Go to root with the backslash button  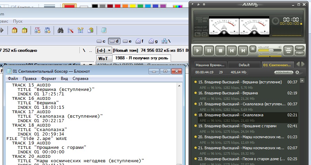(x=84, y=50)
